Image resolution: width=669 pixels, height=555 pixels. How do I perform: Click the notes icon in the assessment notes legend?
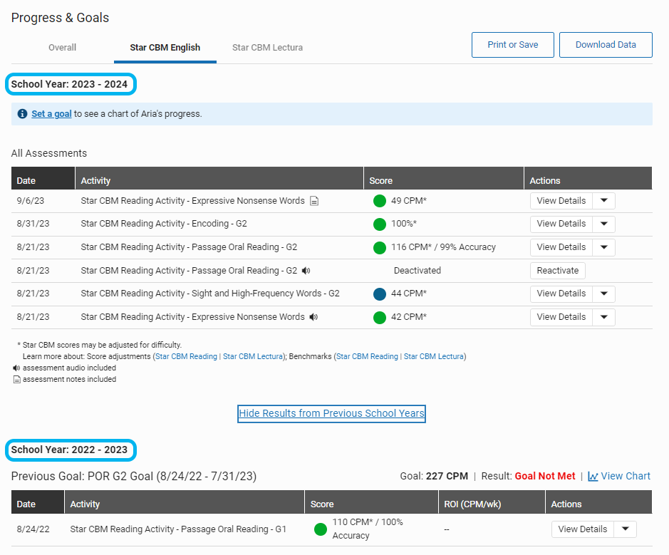click(17, 379)
